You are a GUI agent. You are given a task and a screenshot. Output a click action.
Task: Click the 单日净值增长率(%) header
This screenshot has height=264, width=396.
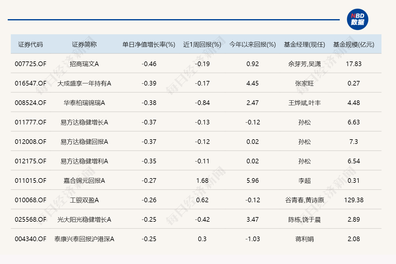click(x=148, y=44)
